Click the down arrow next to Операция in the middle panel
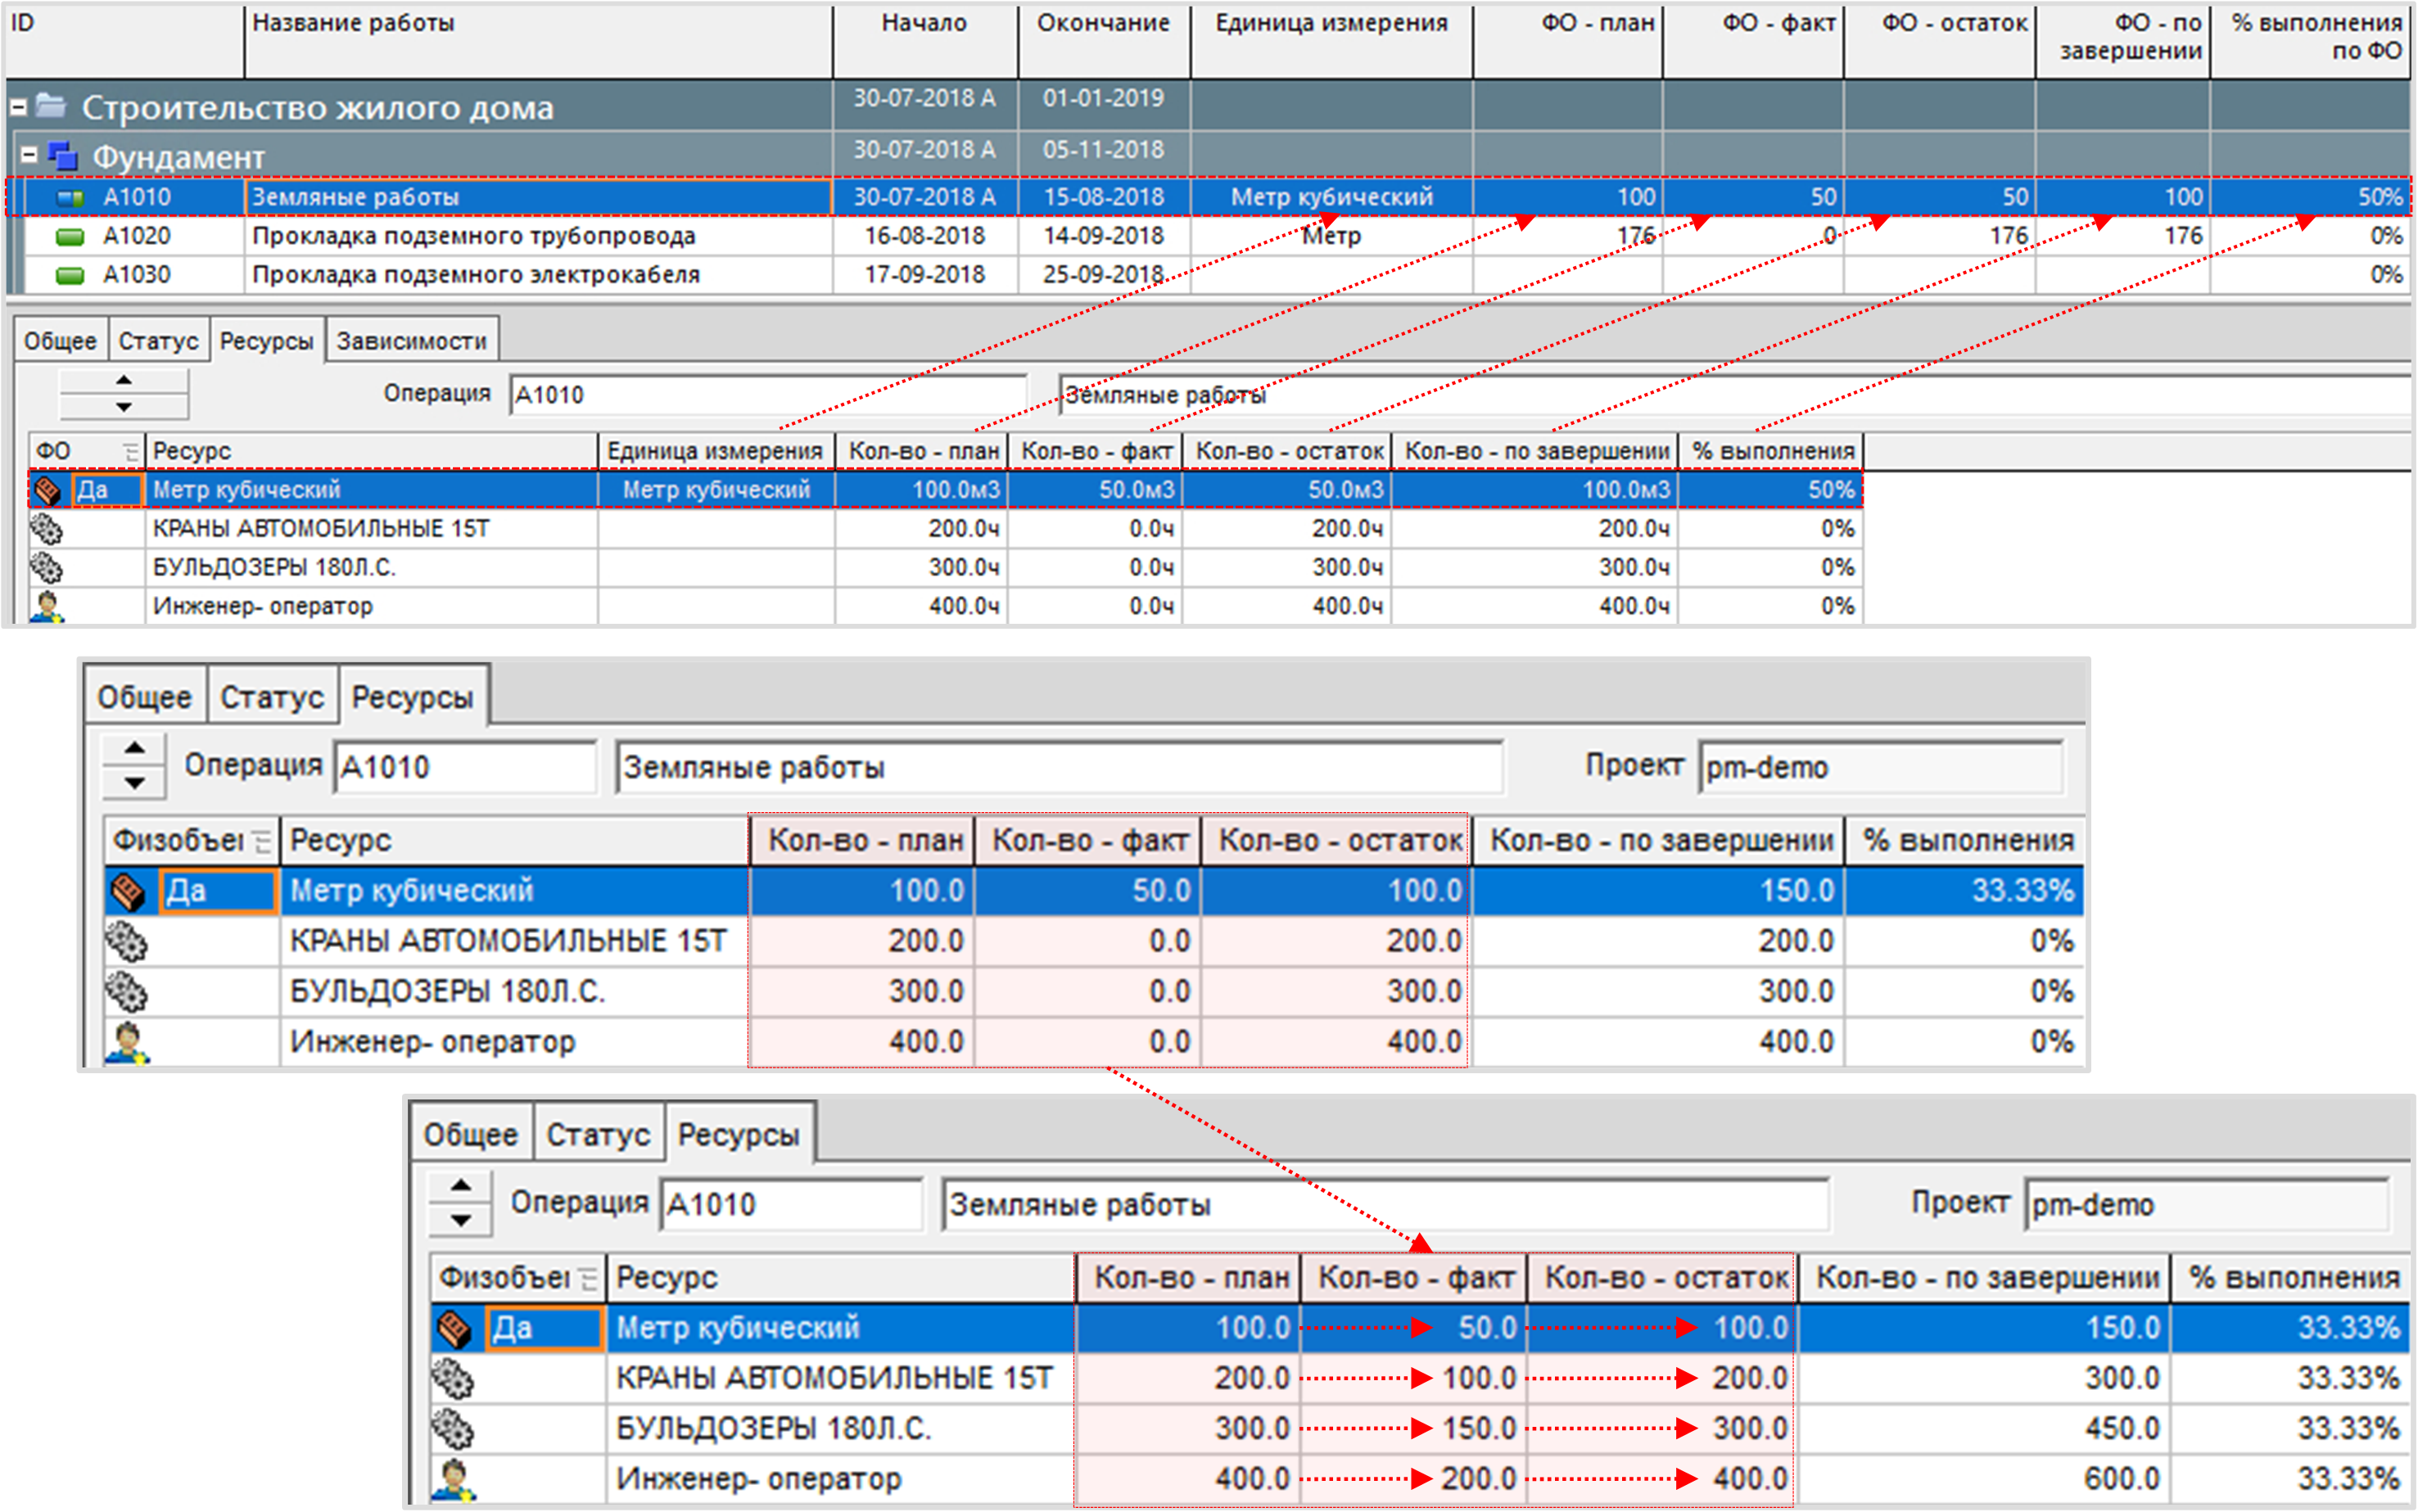 click(x=135, y=783)
